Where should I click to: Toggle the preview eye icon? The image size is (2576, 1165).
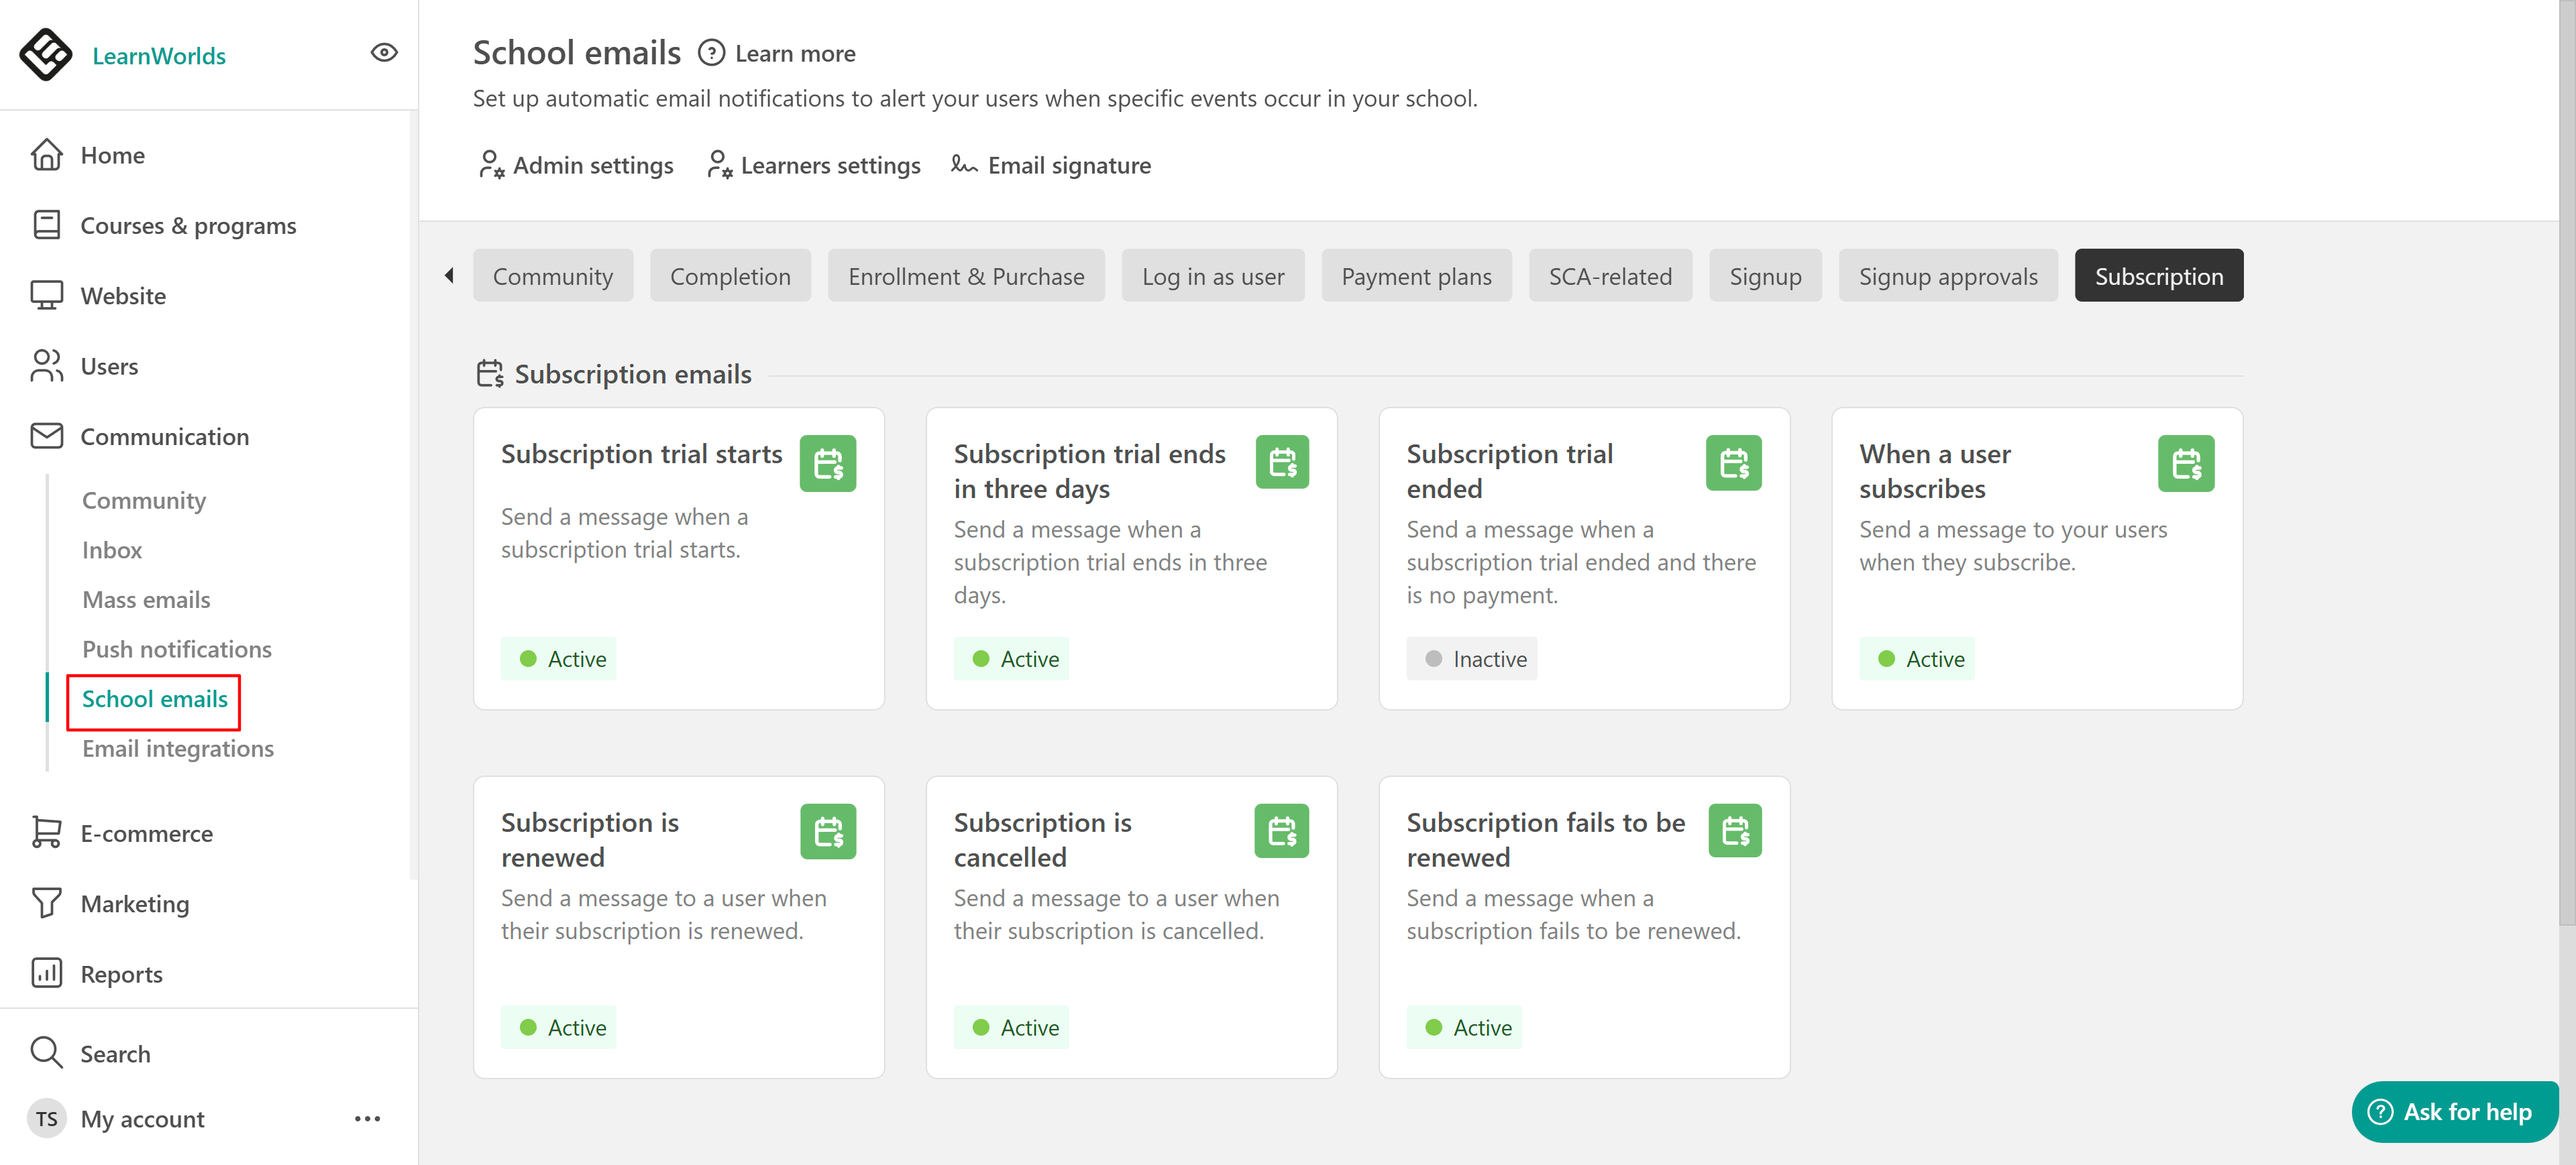(384, 53)
